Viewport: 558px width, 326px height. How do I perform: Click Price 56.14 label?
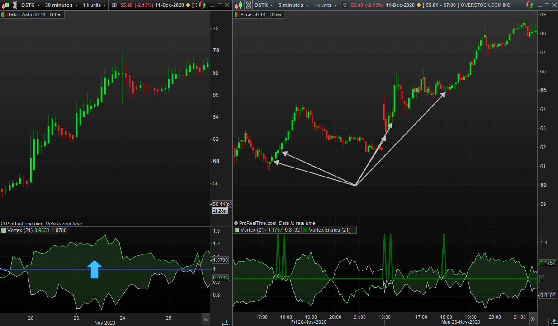(x=253, y=14)
